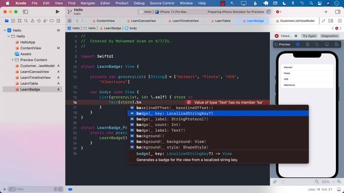The height and width of the screenshot is (193, 344).
Task: Open the Editor menu
Action: tap(105, 3)
